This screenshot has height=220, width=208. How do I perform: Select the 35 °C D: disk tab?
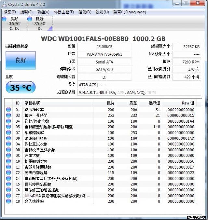pyautogui.click(x=40, y=23)
